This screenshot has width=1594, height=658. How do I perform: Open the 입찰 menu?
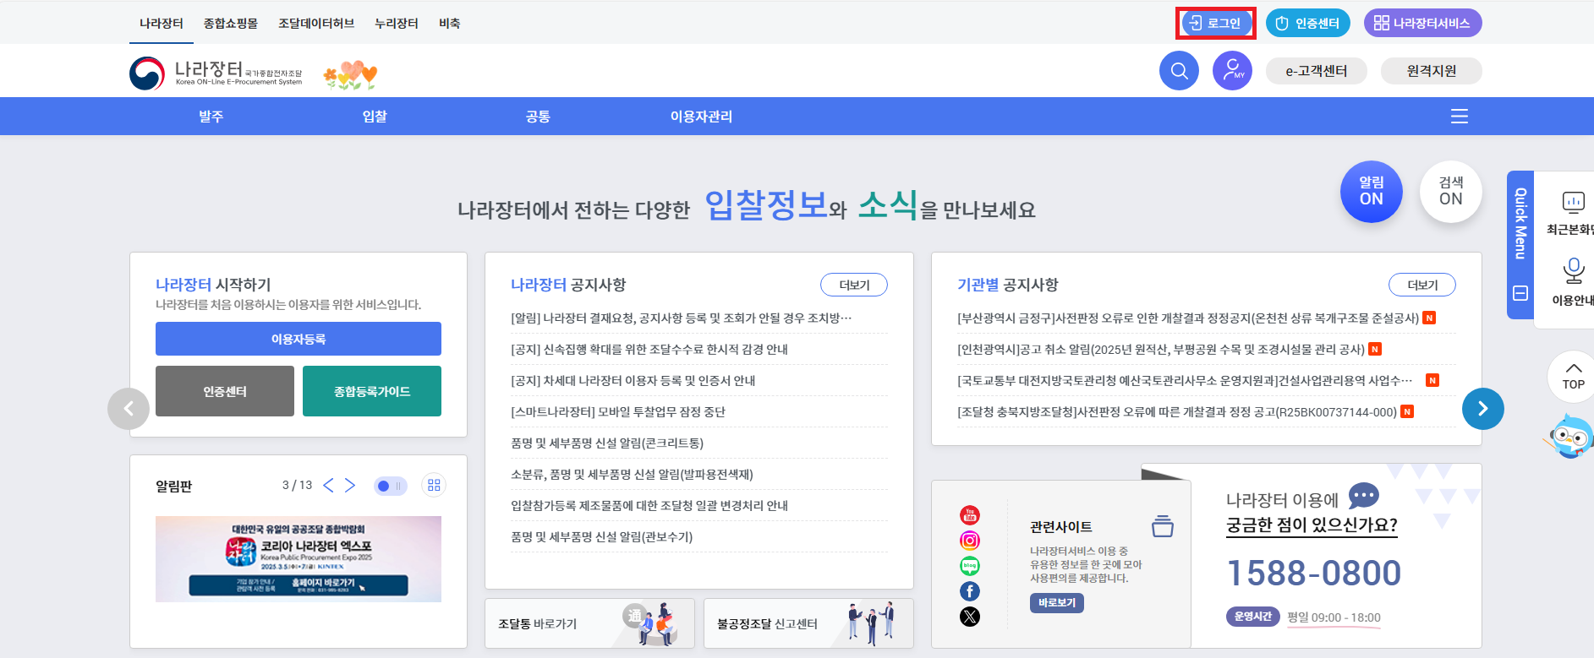(x=375, y=117)
